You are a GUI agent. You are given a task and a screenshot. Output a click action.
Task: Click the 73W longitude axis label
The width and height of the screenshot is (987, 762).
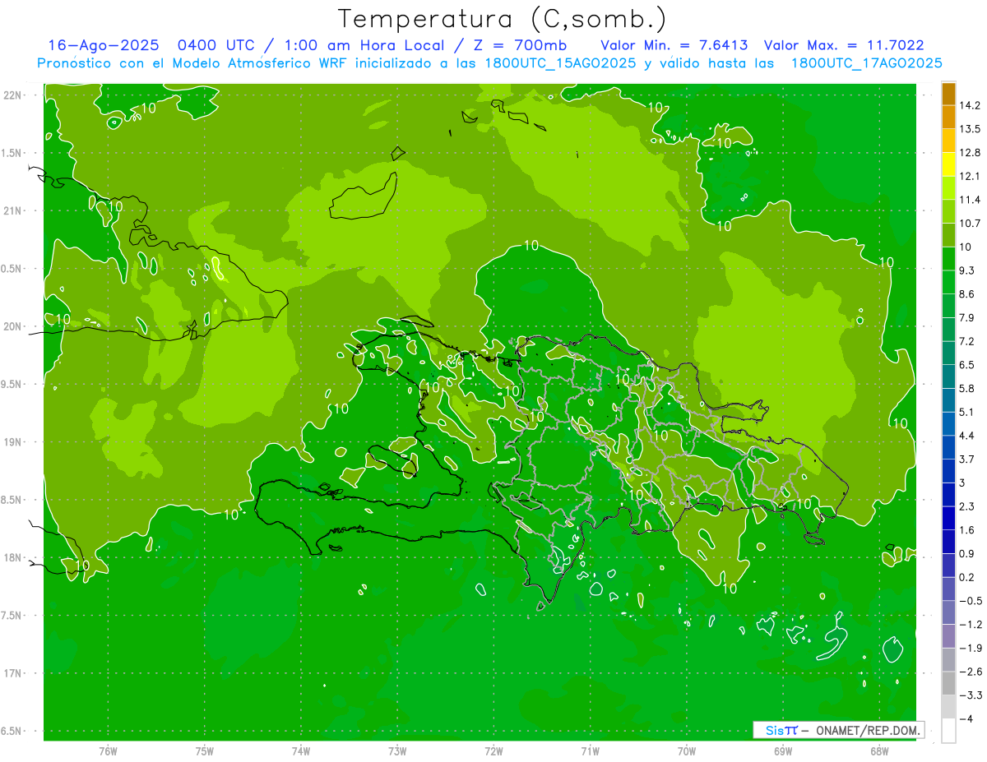pyautogui.click(x=397, y=751)
